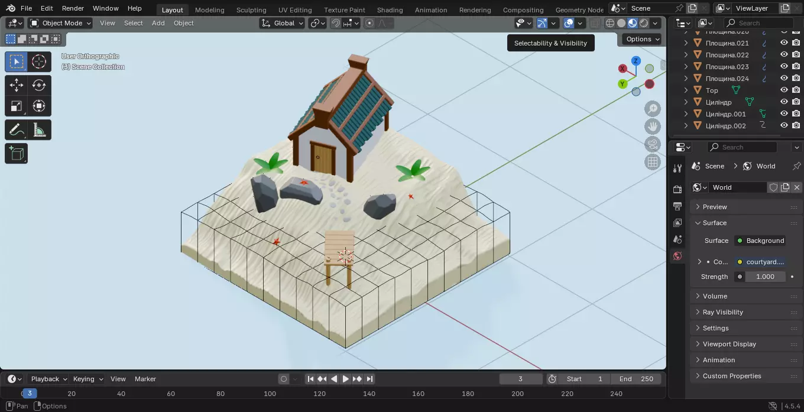The height and width of the screenshot is (412, 804).
Task: Open the Object Mode dropdown
Action: (60, 23)
